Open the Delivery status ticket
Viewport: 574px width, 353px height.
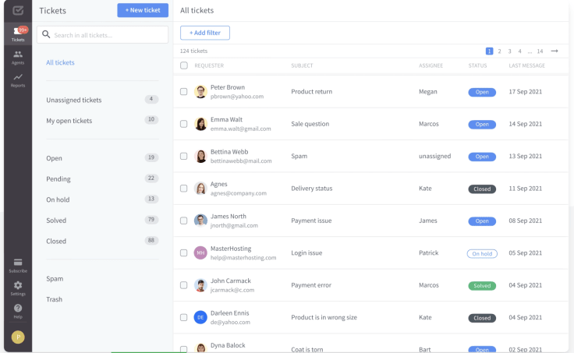(x=311, y=189)
